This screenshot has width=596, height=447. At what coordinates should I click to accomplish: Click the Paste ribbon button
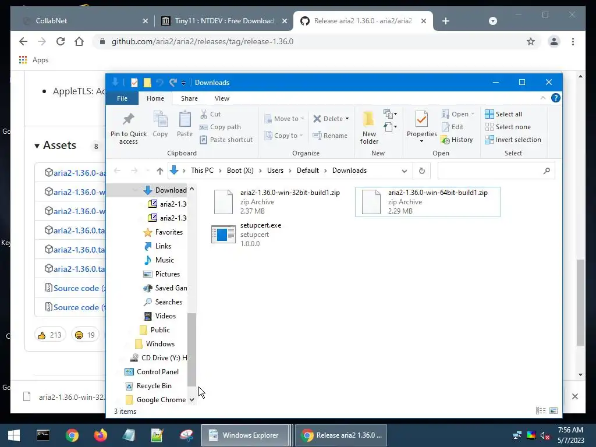point(185,125)
